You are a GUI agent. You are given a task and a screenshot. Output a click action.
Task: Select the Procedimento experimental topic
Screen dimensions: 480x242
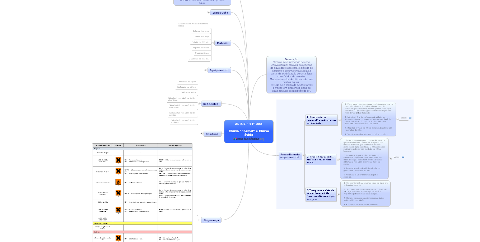point(290,156)
